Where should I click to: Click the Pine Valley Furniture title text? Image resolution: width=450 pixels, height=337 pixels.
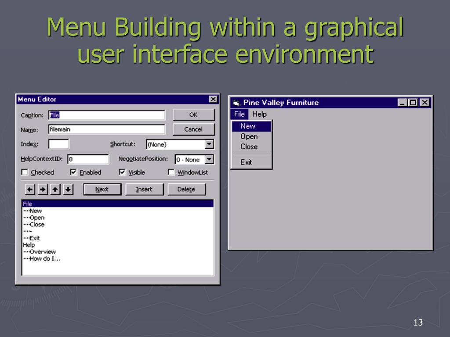281,103
